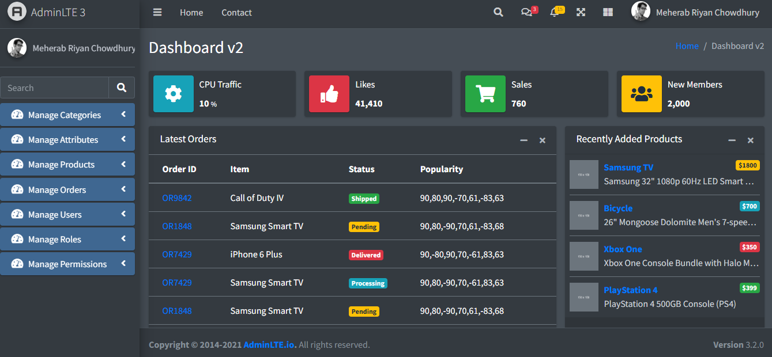The height and width of the screenshot is (357, 772).
Task: Click teal Processing status badge
Action: pos(368,283)
